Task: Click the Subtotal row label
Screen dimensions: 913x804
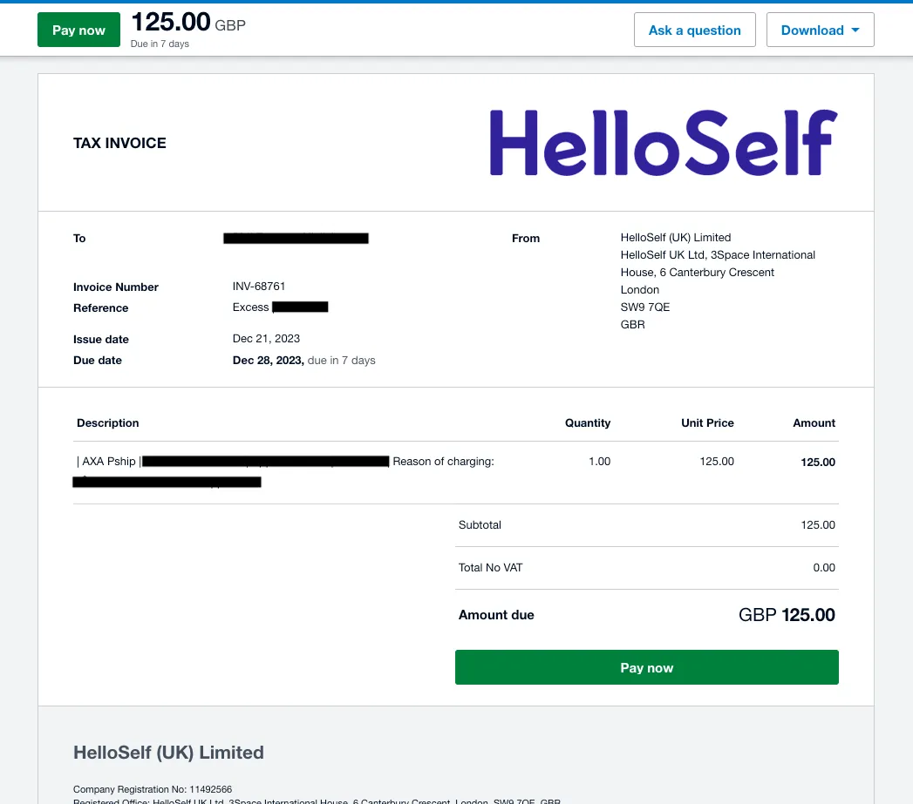Action: click(480, 525)
